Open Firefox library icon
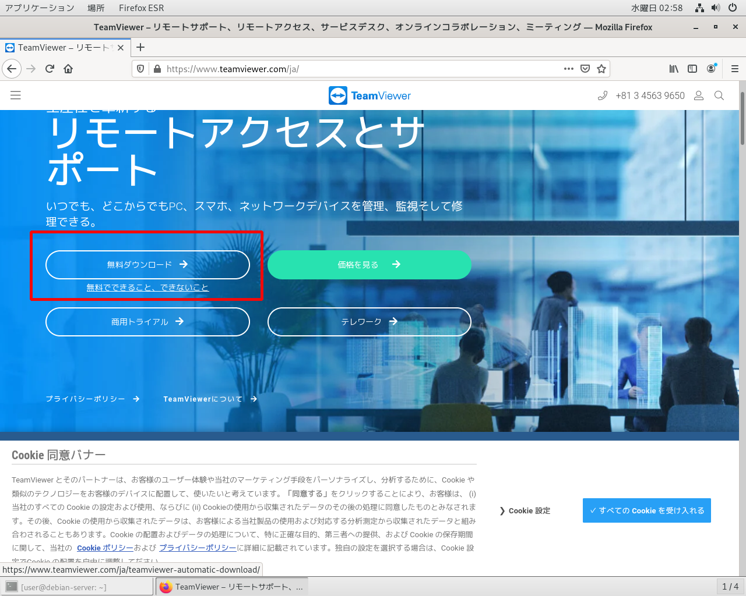746x596 pixels. point(674,69)
